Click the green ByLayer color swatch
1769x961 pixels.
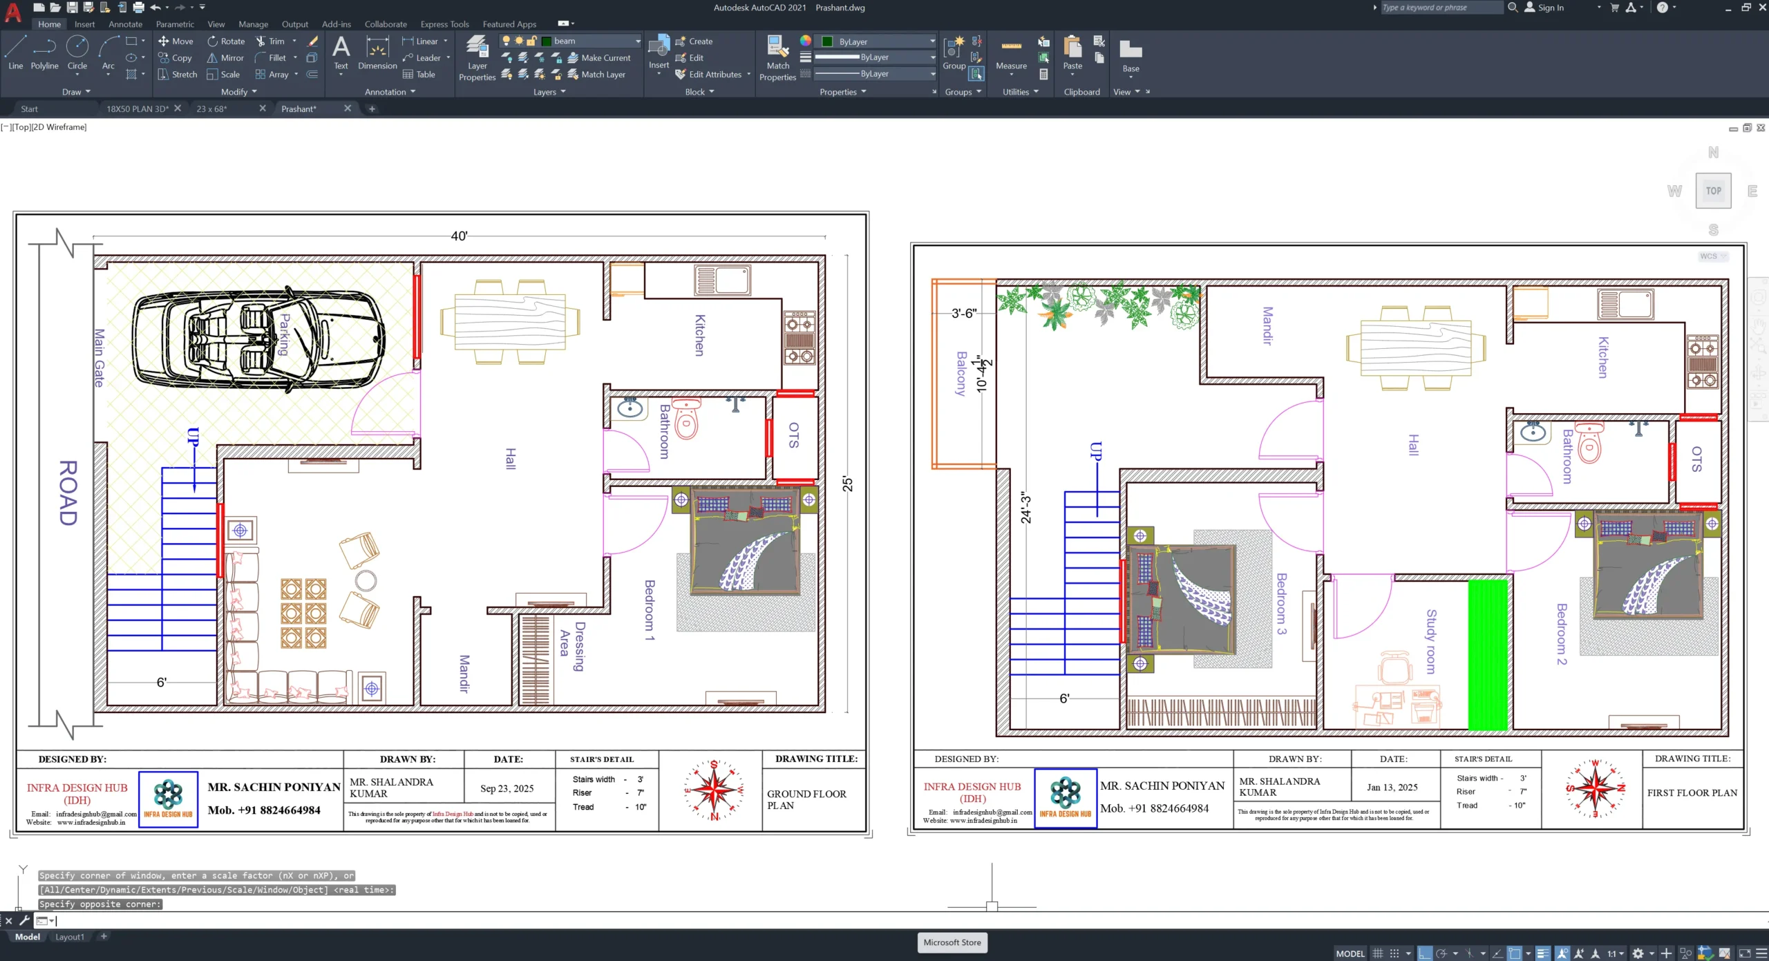826,41
